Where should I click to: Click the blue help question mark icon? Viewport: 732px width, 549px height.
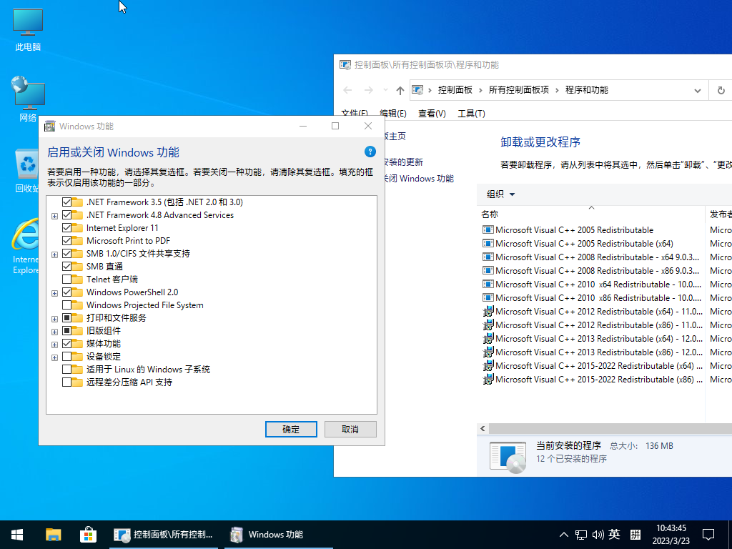pyautogui.click(x=370, y=152)
